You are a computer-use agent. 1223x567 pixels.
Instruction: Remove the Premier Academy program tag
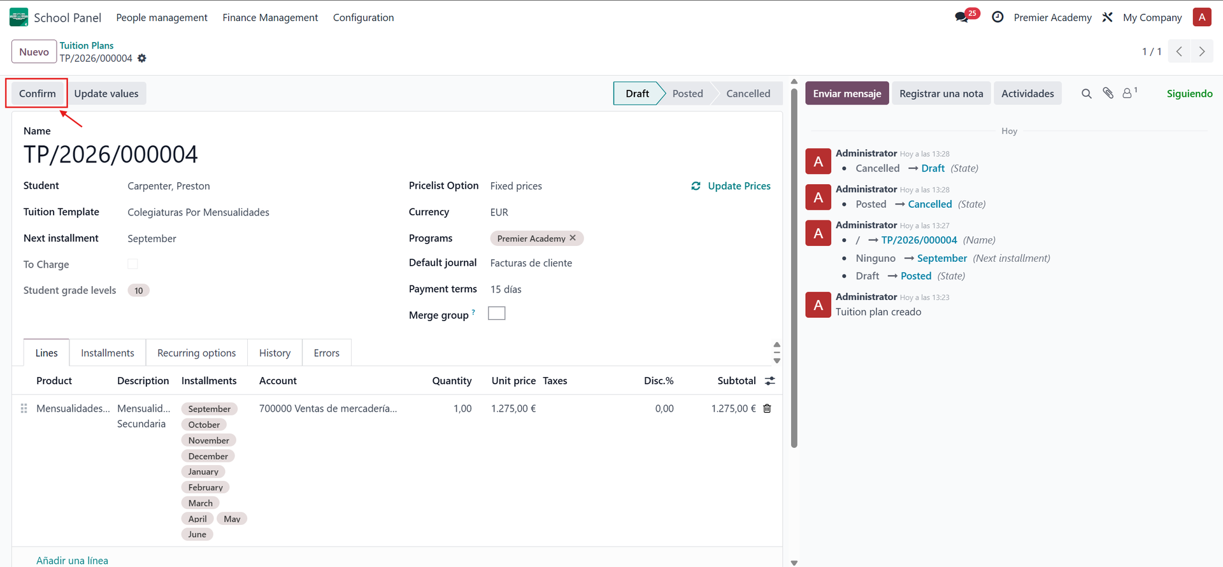pyautogui.click(x=573, y=238)
